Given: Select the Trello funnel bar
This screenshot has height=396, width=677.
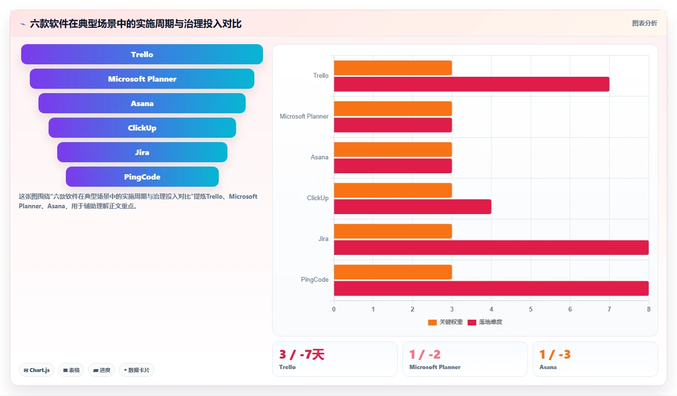Looking at the screenshot, I should pyautogui.click(x=142, y=54).
